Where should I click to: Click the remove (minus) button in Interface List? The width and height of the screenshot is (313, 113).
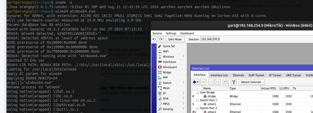click(x=203, y=82)
